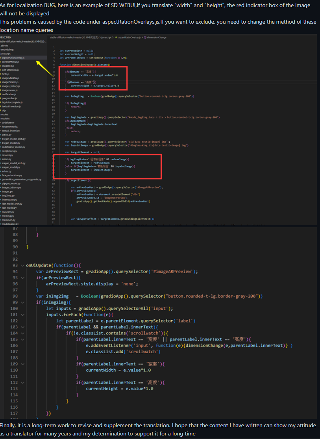Image resolution: width=320 pixels, height=439 pixels.
Task: Click the 'function dimensionChange(e,dimname){' code line
Action: coord(85,65)
